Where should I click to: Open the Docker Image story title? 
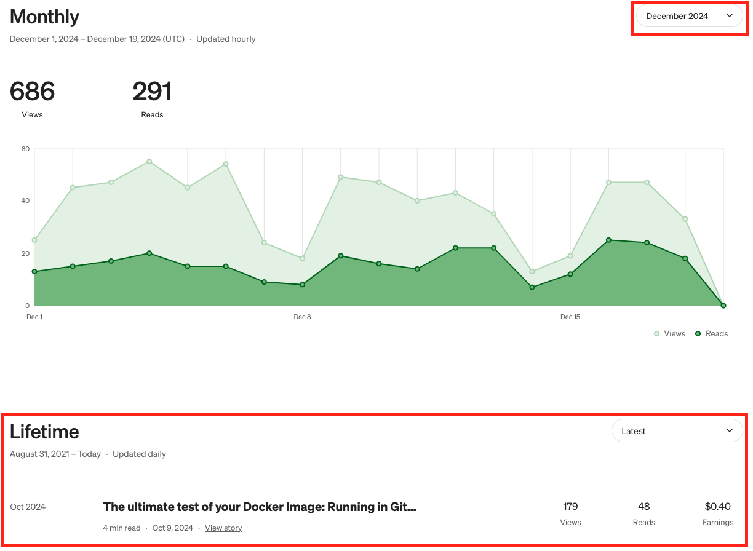(x=259, y=507)
